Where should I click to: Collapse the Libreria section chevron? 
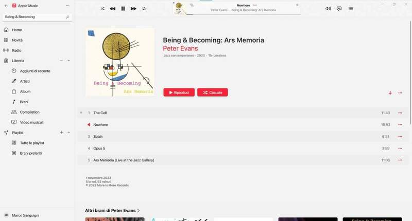click(69, 61)
